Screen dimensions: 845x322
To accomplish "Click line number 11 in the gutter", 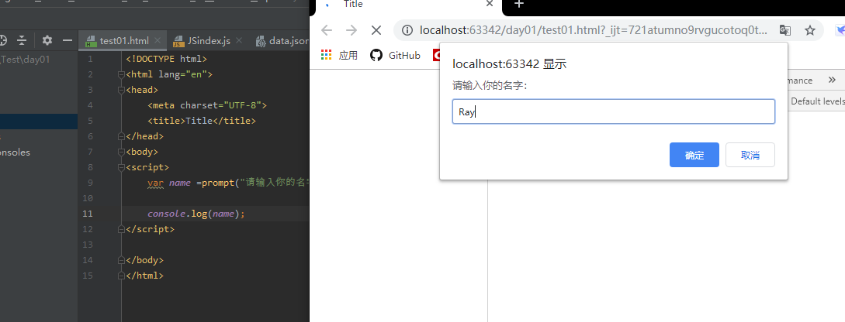I will point(88,214).
